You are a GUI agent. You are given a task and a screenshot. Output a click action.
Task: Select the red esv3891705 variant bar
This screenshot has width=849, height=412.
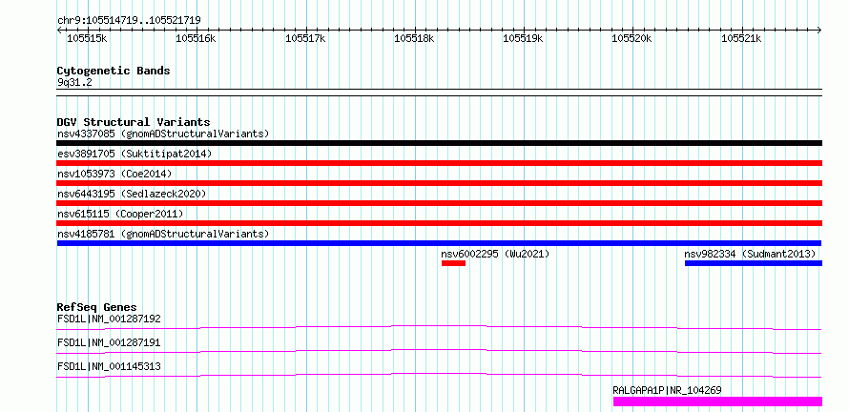pyautogui.click(x=439, y=163)
